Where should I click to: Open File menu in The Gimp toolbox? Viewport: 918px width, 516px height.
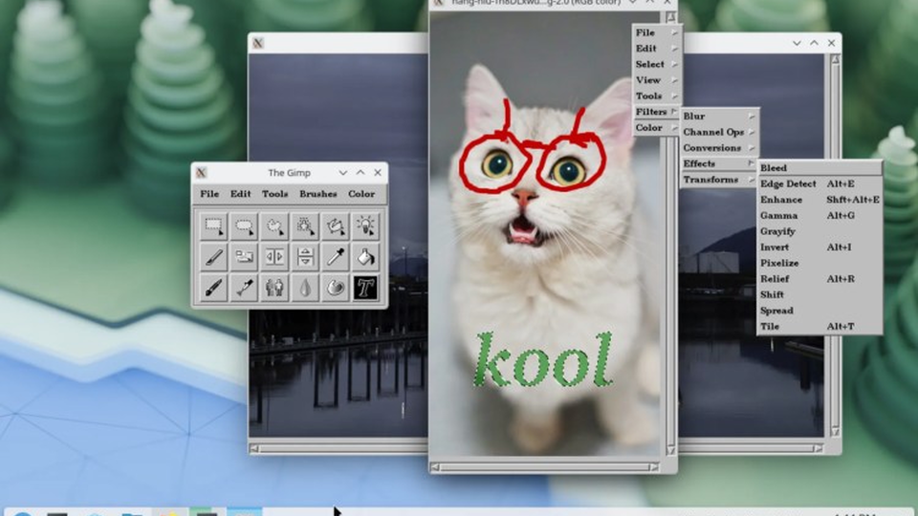click(x=209, y=194)
